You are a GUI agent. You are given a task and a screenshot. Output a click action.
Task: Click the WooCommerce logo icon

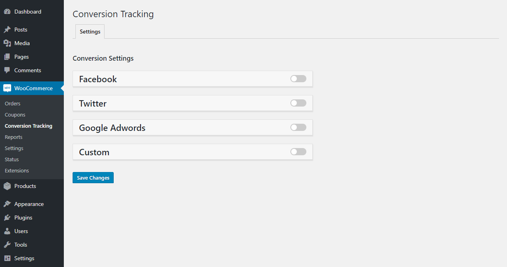(7, 88)
